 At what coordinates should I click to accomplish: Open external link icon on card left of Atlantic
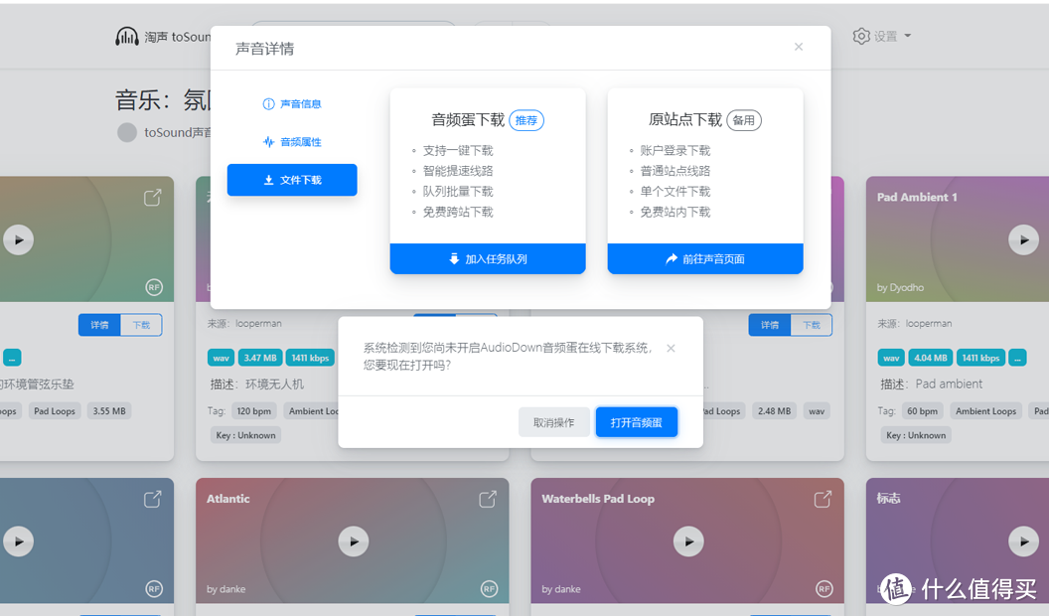tap(153, 499)
